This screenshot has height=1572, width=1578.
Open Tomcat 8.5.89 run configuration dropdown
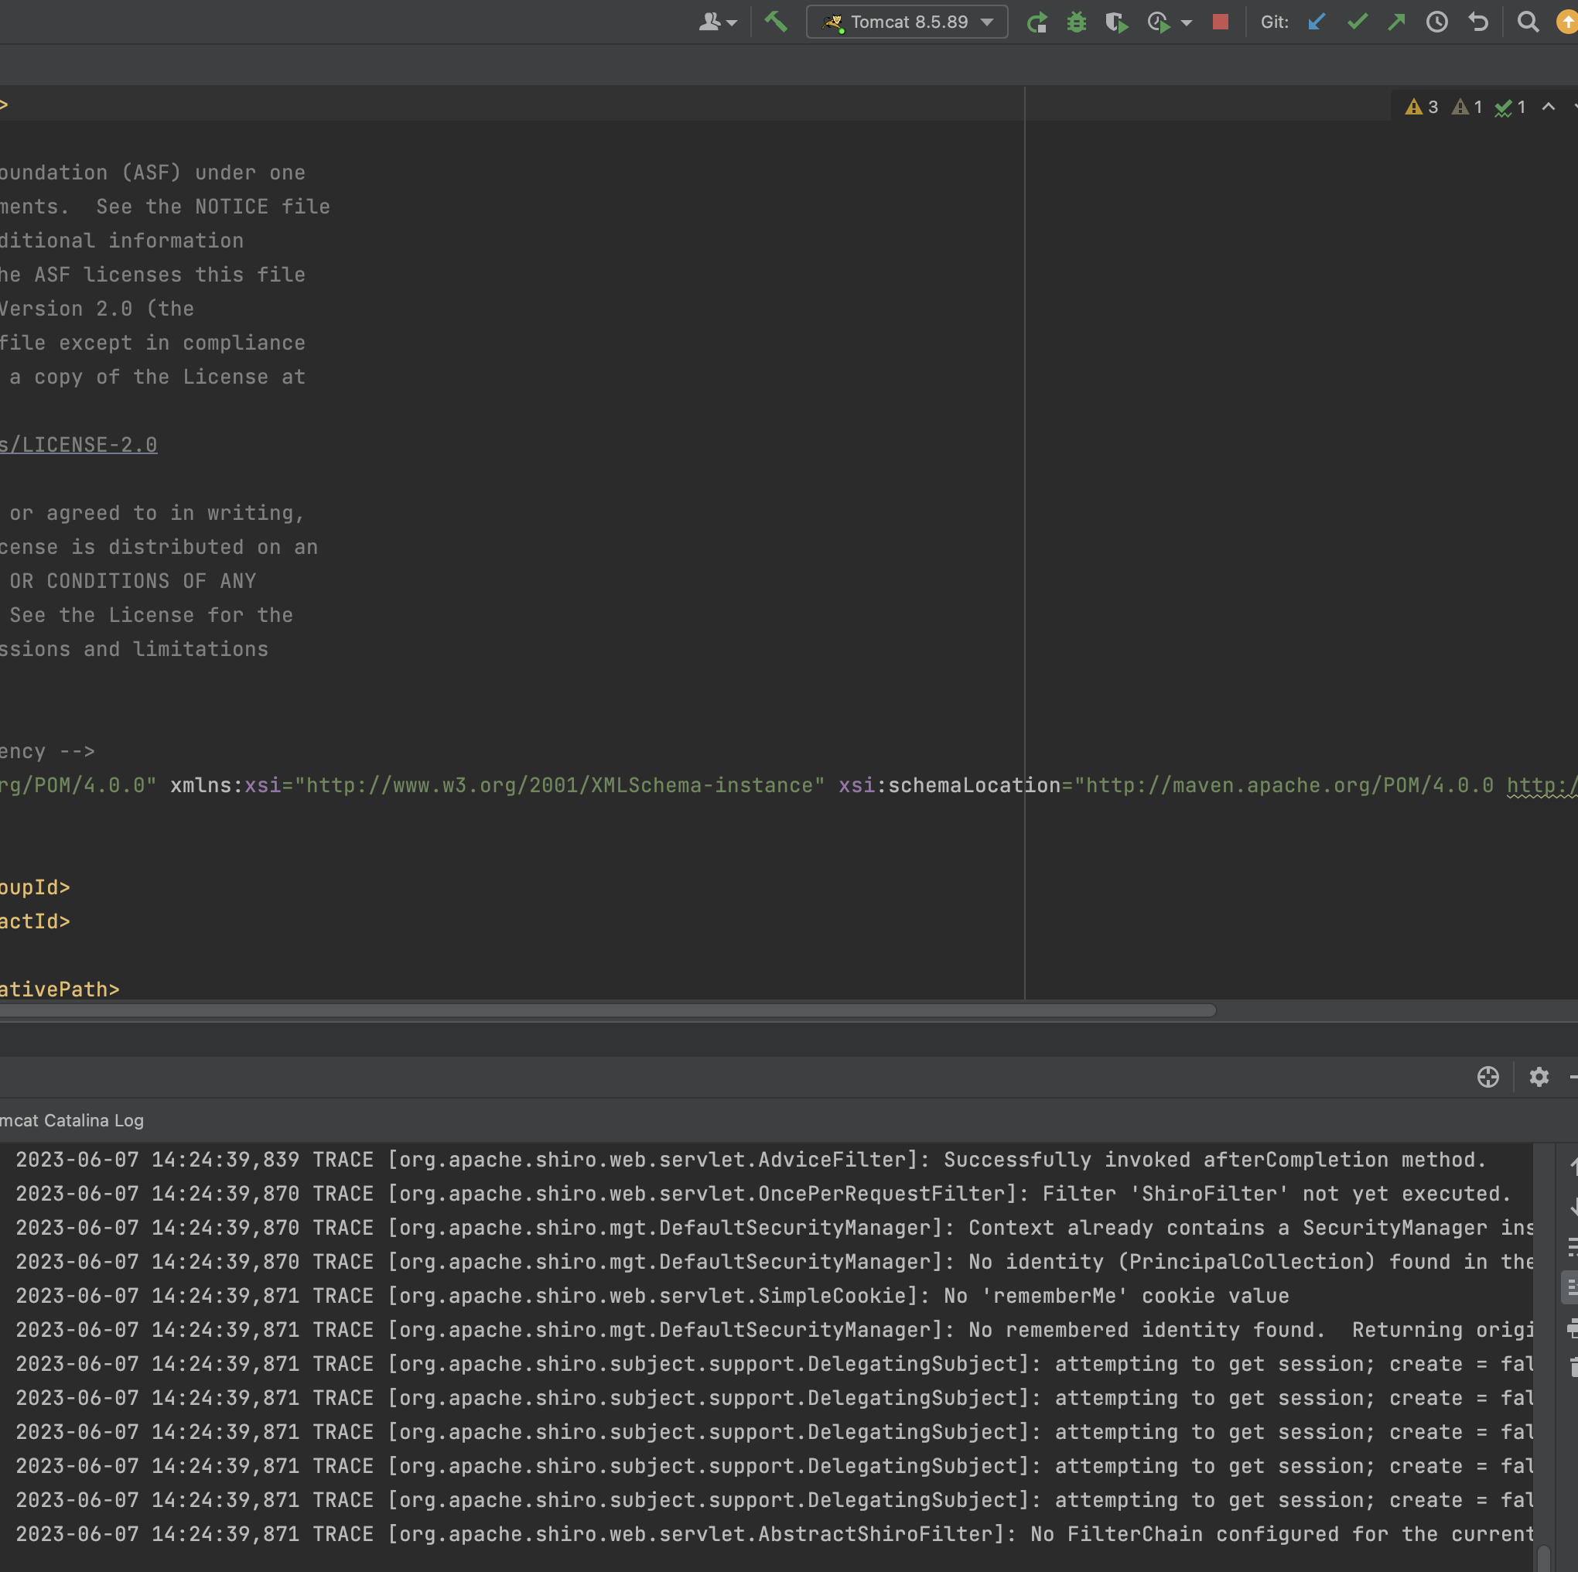(x=907, y=22)
